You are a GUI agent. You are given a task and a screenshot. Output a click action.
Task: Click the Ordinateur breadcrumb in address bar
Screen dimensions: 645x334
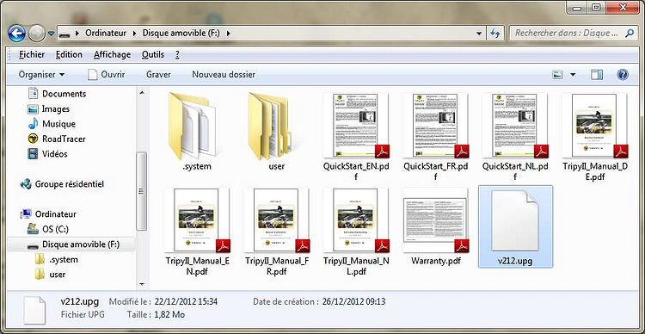105,33
